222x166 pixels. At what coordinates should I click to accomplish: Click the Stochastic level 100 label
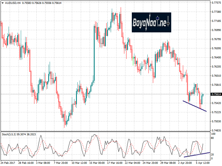(213, 134)
